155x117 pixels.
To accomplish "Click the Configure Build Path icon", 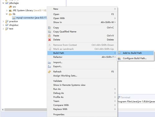I will tap(119, 58).
